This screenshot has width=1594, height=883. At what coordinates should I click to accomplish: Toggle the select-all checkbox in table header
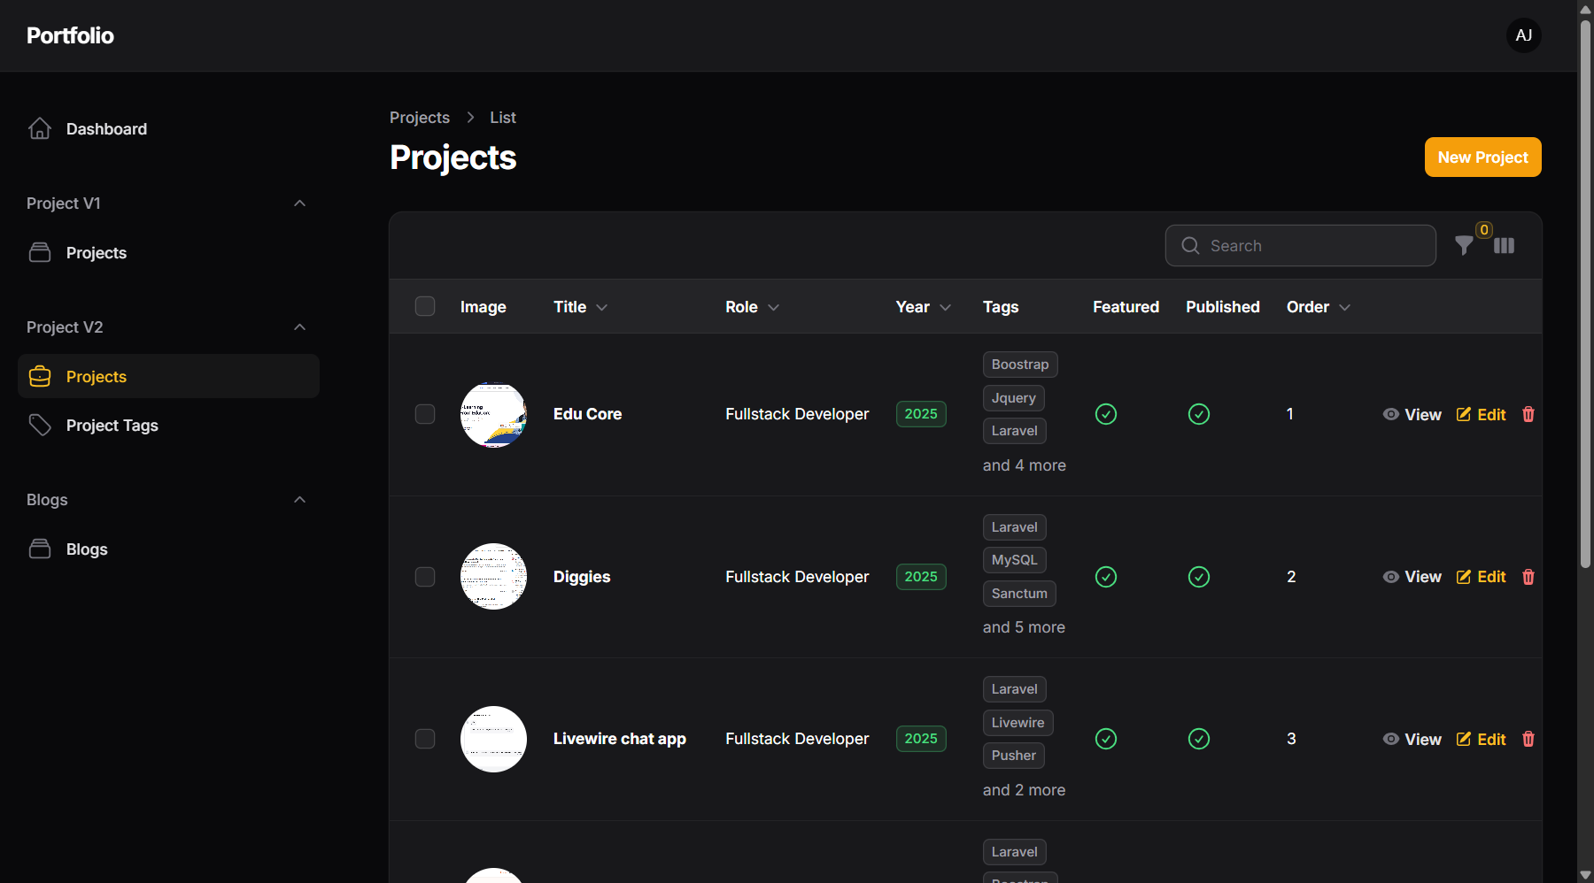[x=425, y=306]
